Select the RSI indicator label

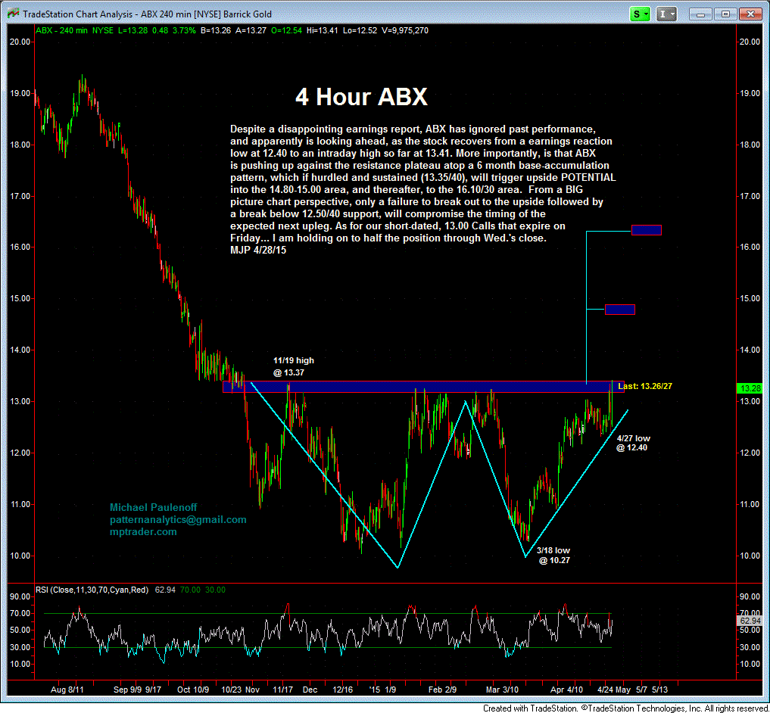(91, 590)
